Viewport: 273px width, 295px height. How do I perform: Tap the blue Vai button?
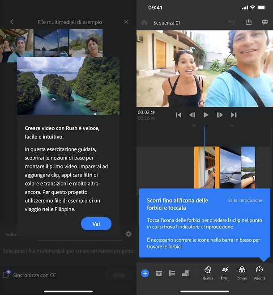[x=96, y=223]
